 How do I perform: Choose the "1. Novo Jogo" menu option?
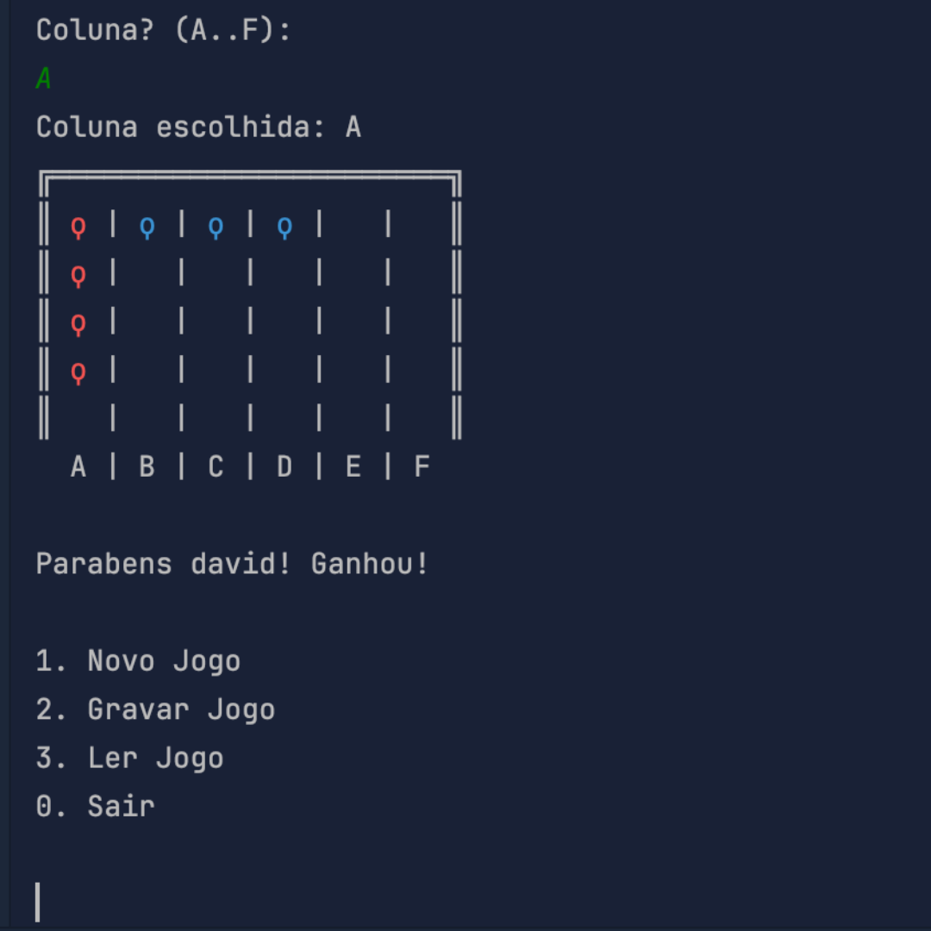(x=138, y=662)
